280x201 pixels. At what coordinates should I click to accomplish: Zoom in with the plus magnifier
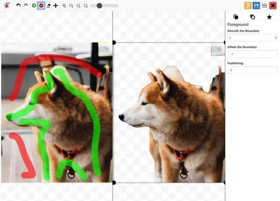click(x=64, y=6)
